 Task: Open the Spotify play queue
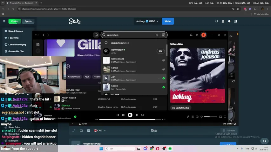(193, 117)
